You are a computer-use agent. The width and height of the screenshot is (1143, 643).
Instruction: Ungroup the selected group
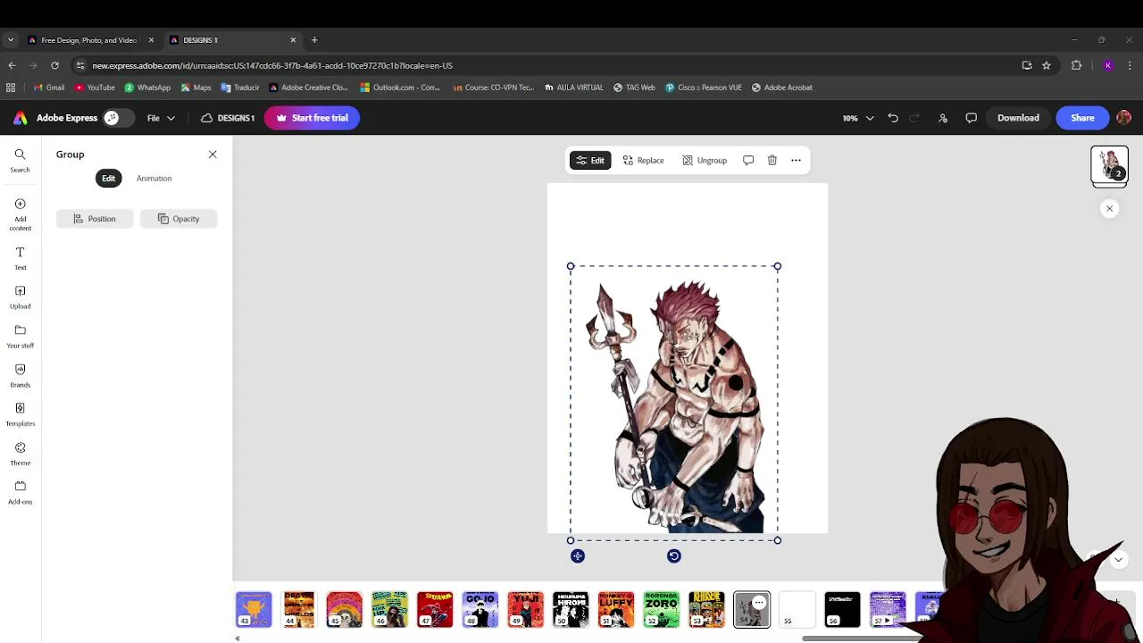[705, 160]
